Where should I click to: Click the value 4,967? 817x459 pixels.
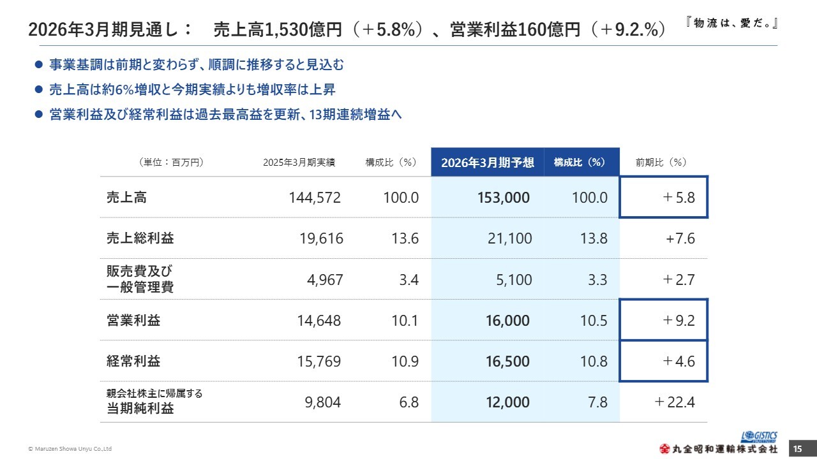point(325,279)
